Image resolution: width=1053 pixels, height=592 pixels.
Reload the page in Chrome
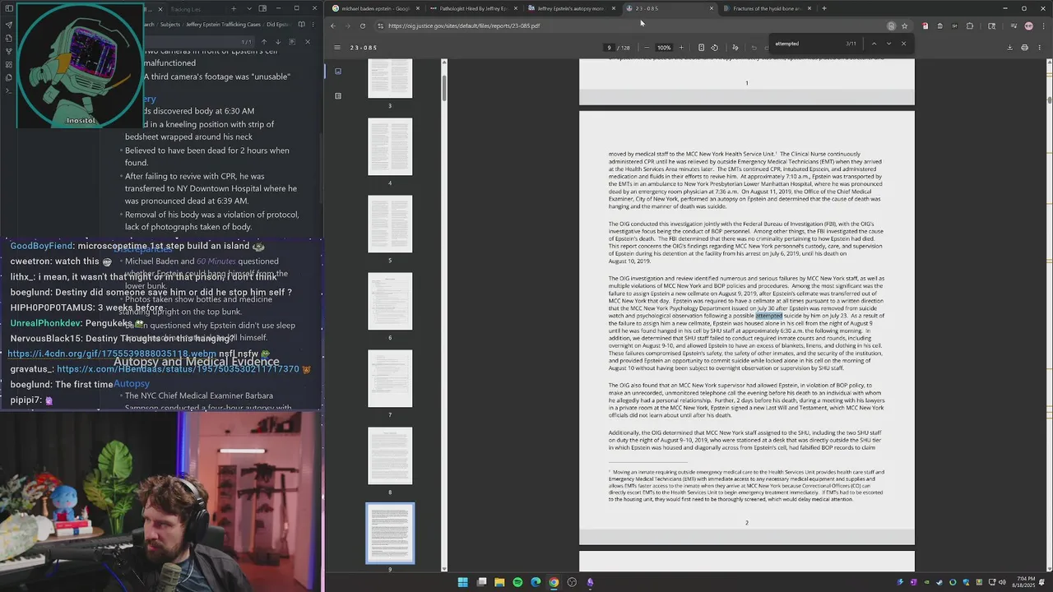click(x=362, y=25)
